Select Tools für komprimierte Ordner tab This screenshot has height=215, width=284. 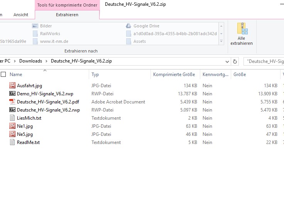67,5
